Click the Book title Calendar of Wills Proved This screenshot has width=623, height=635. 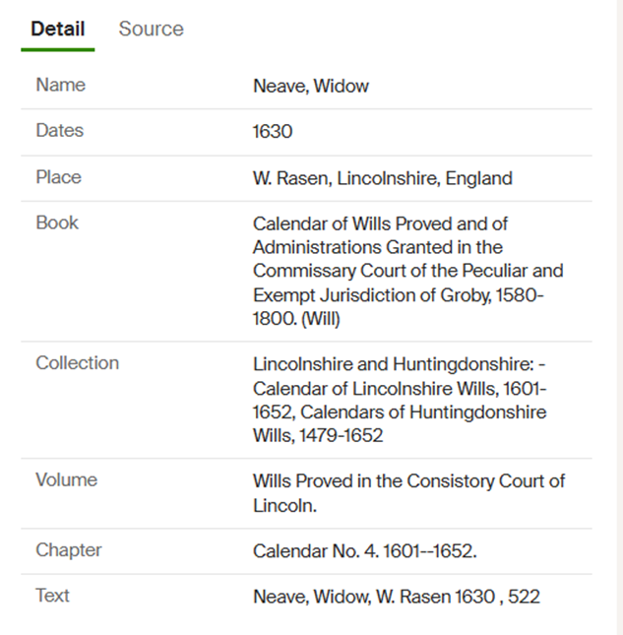408,271
